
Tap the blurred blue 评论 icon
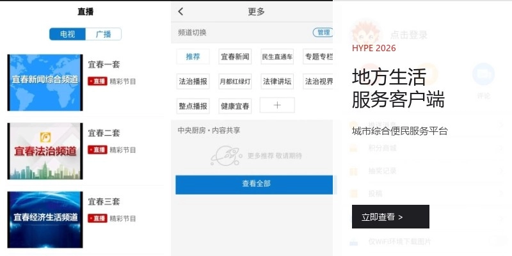click(483, 74)
